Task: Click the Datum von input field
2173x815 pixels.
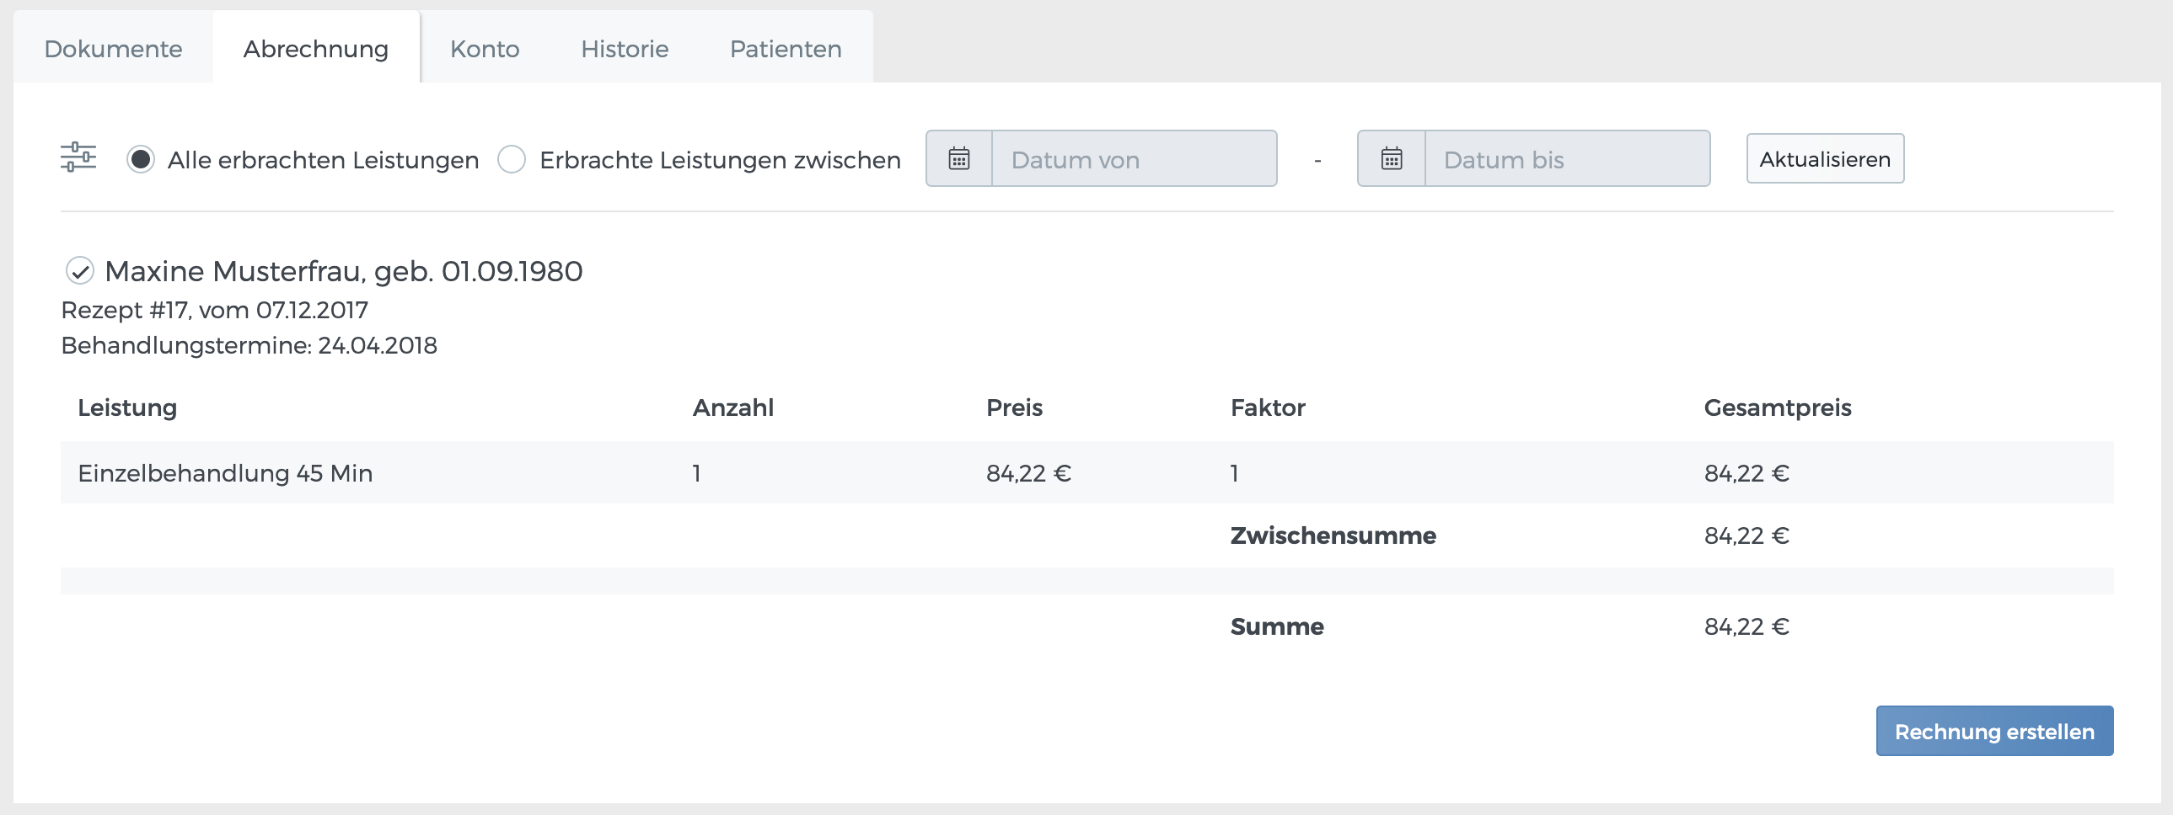Action: coord(1133,159)
